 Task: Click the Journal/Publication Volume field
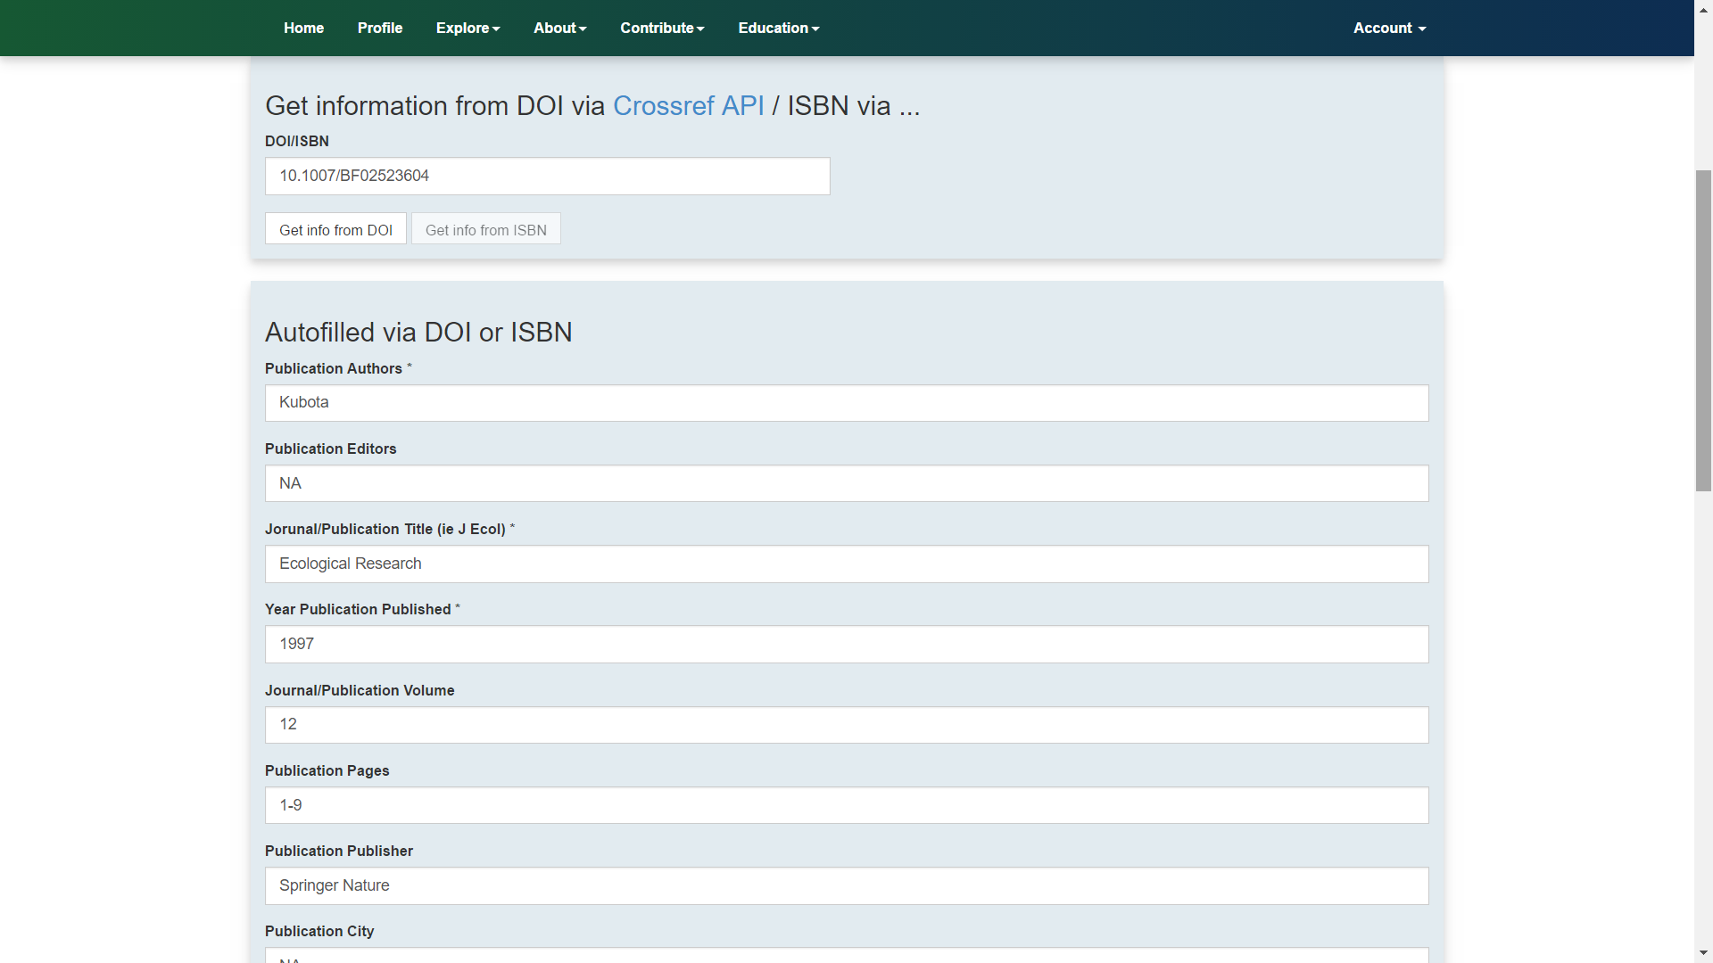846,725
